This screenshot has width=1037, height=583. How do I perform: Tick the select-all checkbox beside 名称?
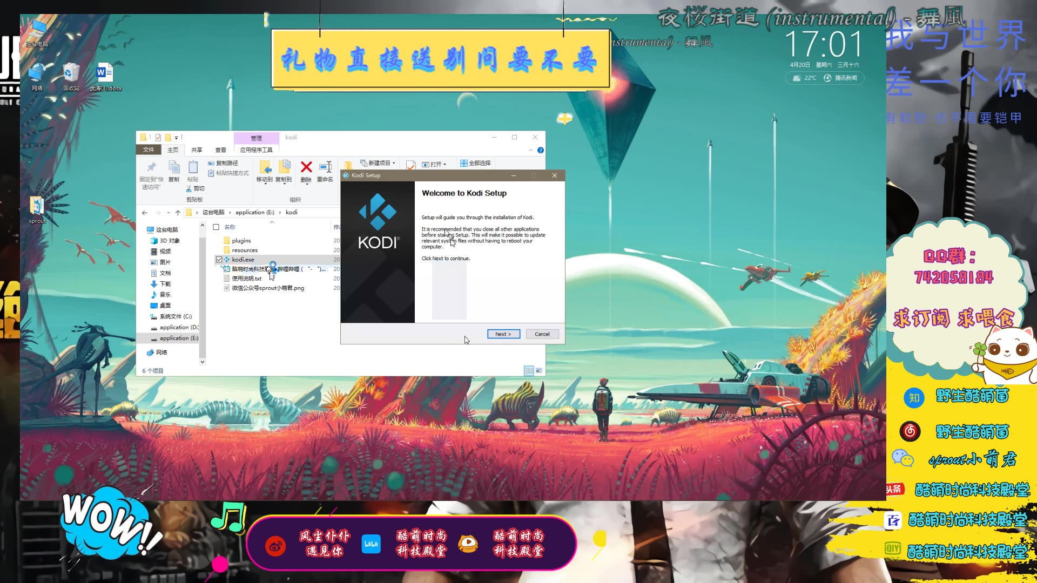(x=216, y=227)
